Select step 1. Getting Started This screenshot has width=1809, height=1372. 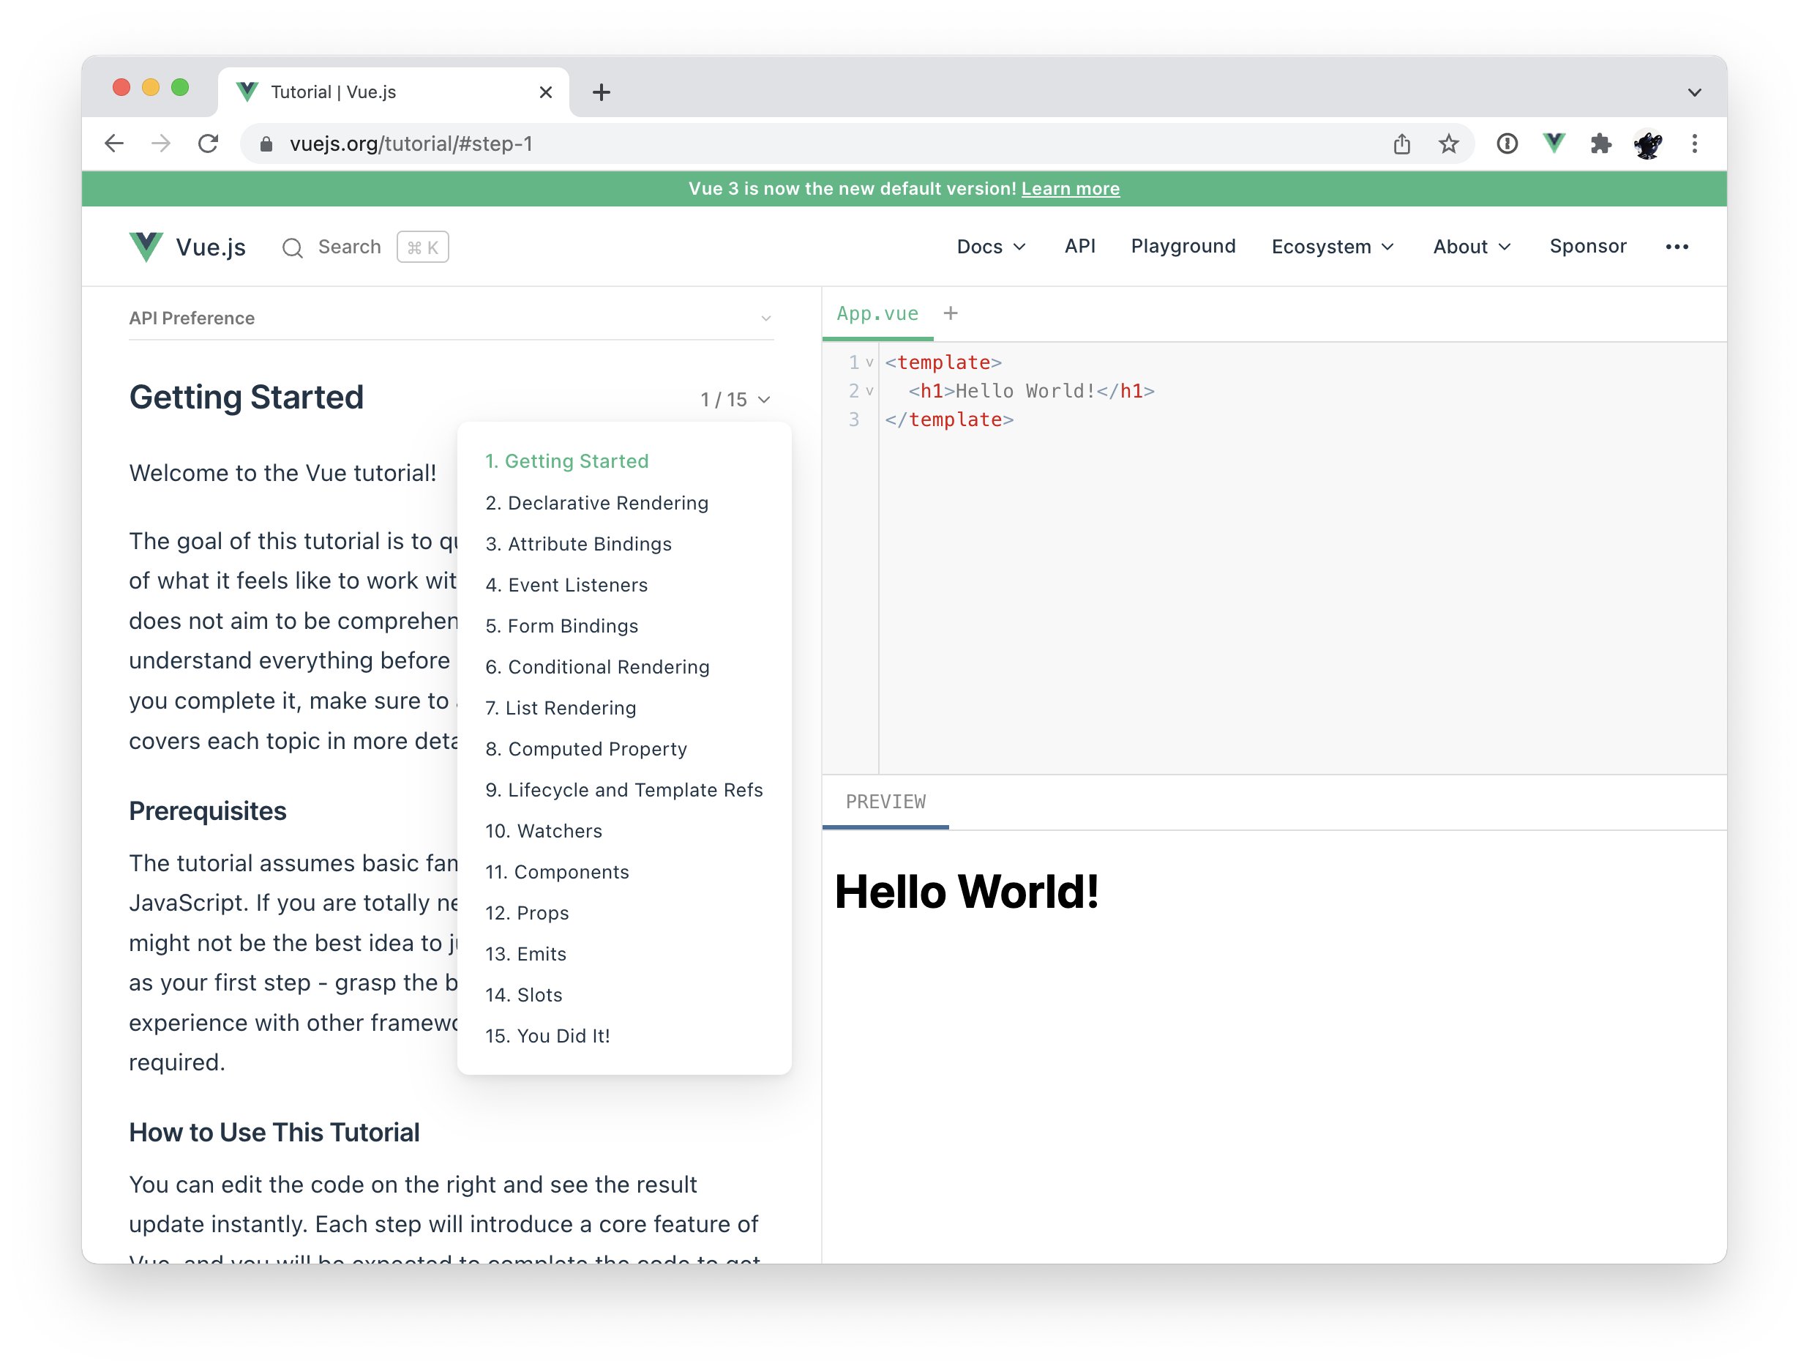[x=566, y=461]
